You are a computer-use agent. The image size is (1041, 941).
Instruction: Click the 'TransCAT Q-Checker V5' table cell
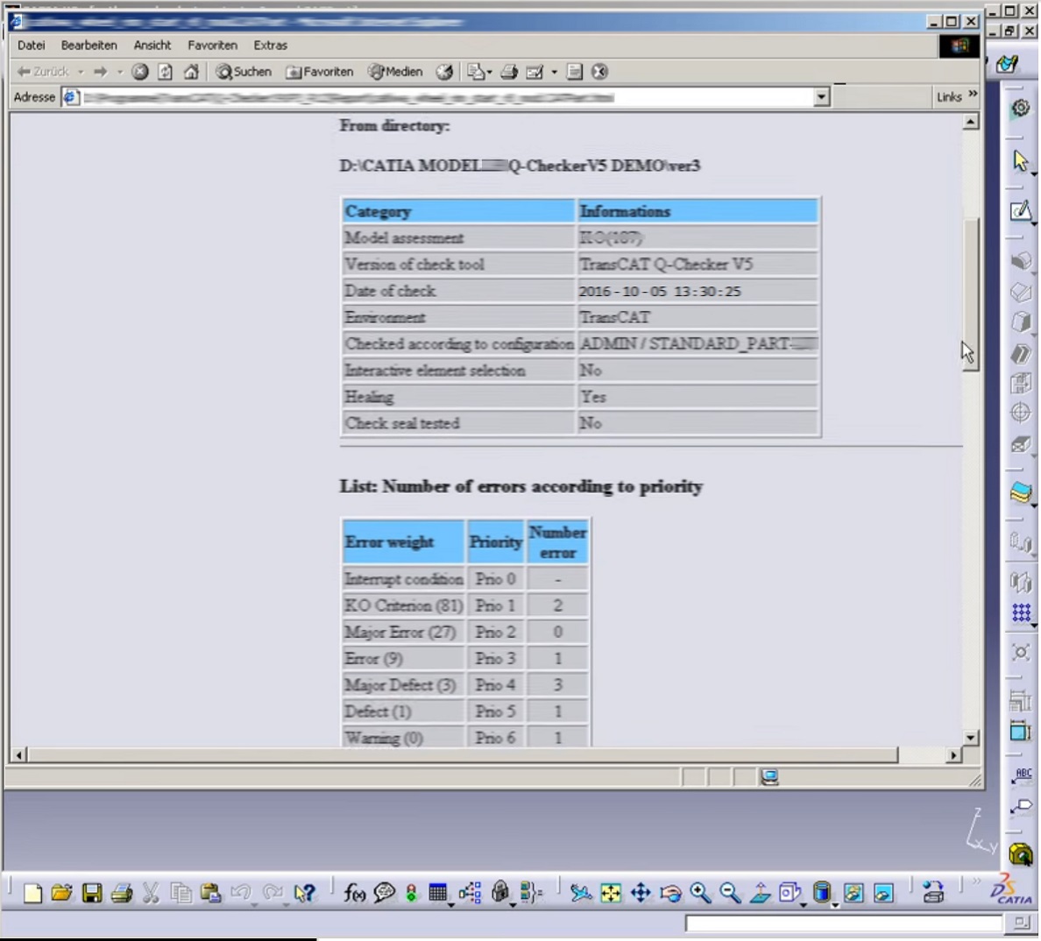point(698,264)
